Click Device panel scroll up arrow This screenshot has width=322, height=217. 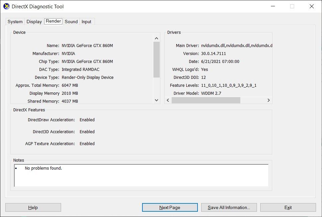(x=156, y=38)
